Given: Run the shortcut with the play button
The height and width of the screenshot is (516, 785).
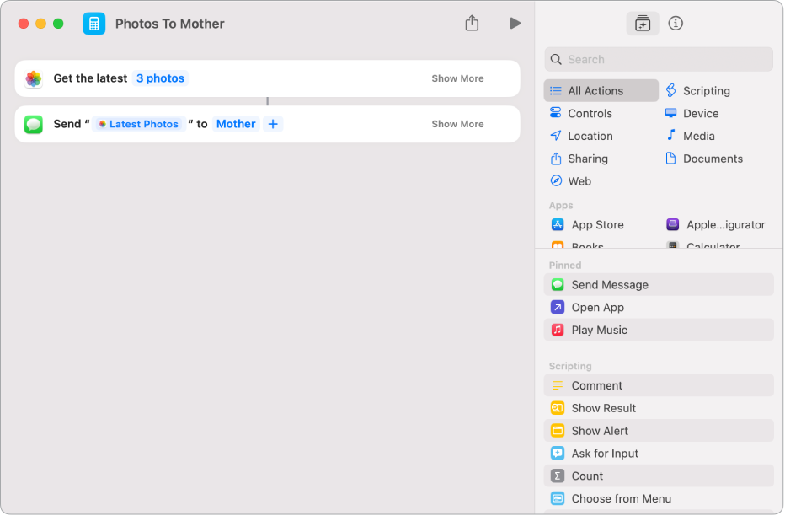Looking at the screenshot, I should (x=515, y=23).
